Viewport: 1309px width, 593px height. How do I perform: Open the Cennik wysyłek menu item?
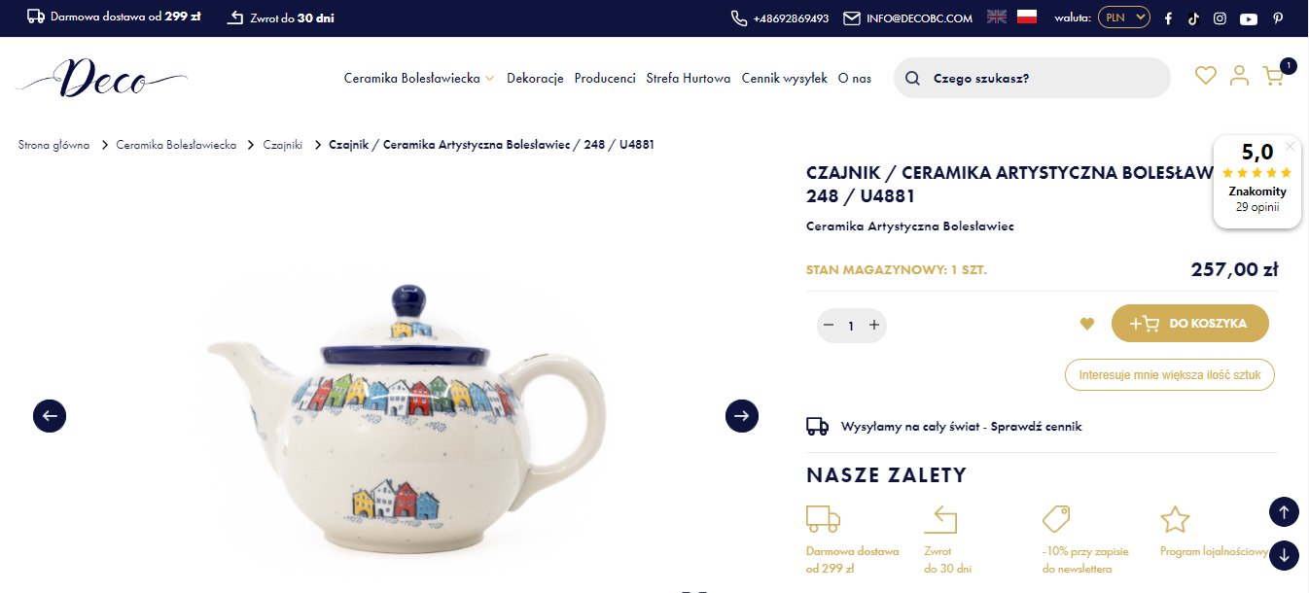tap(784, 78)
